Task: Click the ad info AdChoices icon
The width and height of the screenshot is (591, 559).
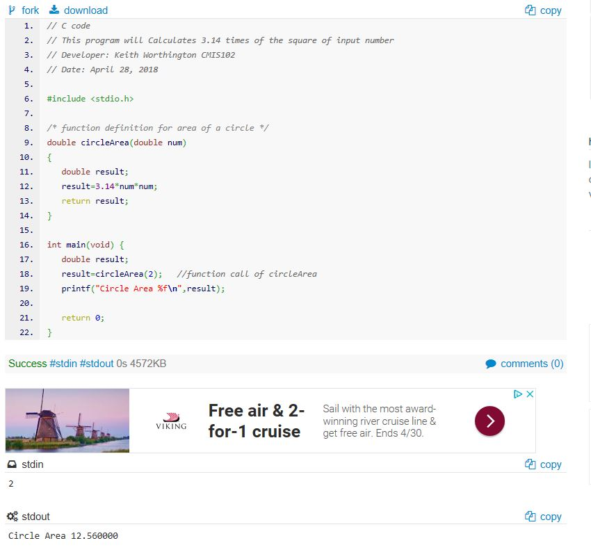Action: click(518, 394)
